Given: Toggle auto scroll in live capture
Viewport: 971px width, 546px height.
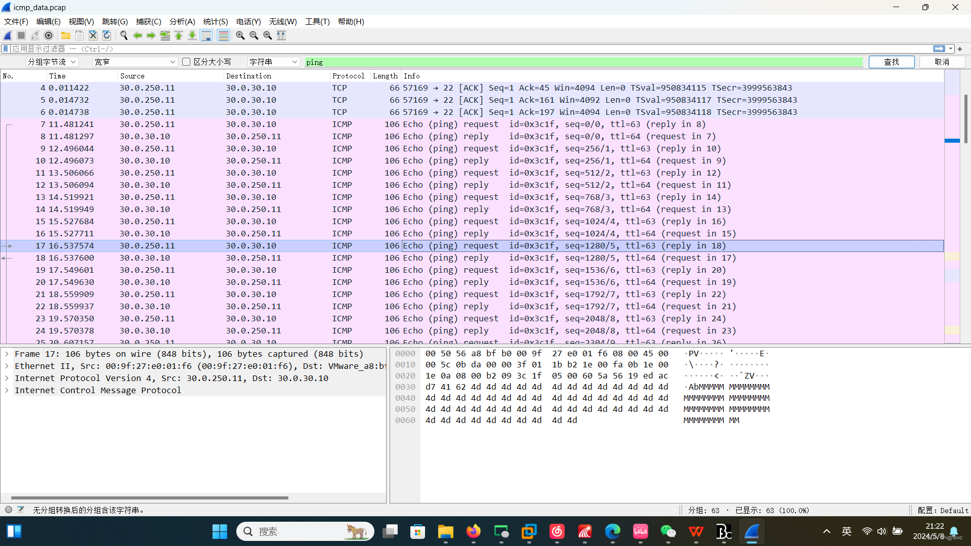Looking at the screenshot, I should pyautogui.click(x=206, y=35).
